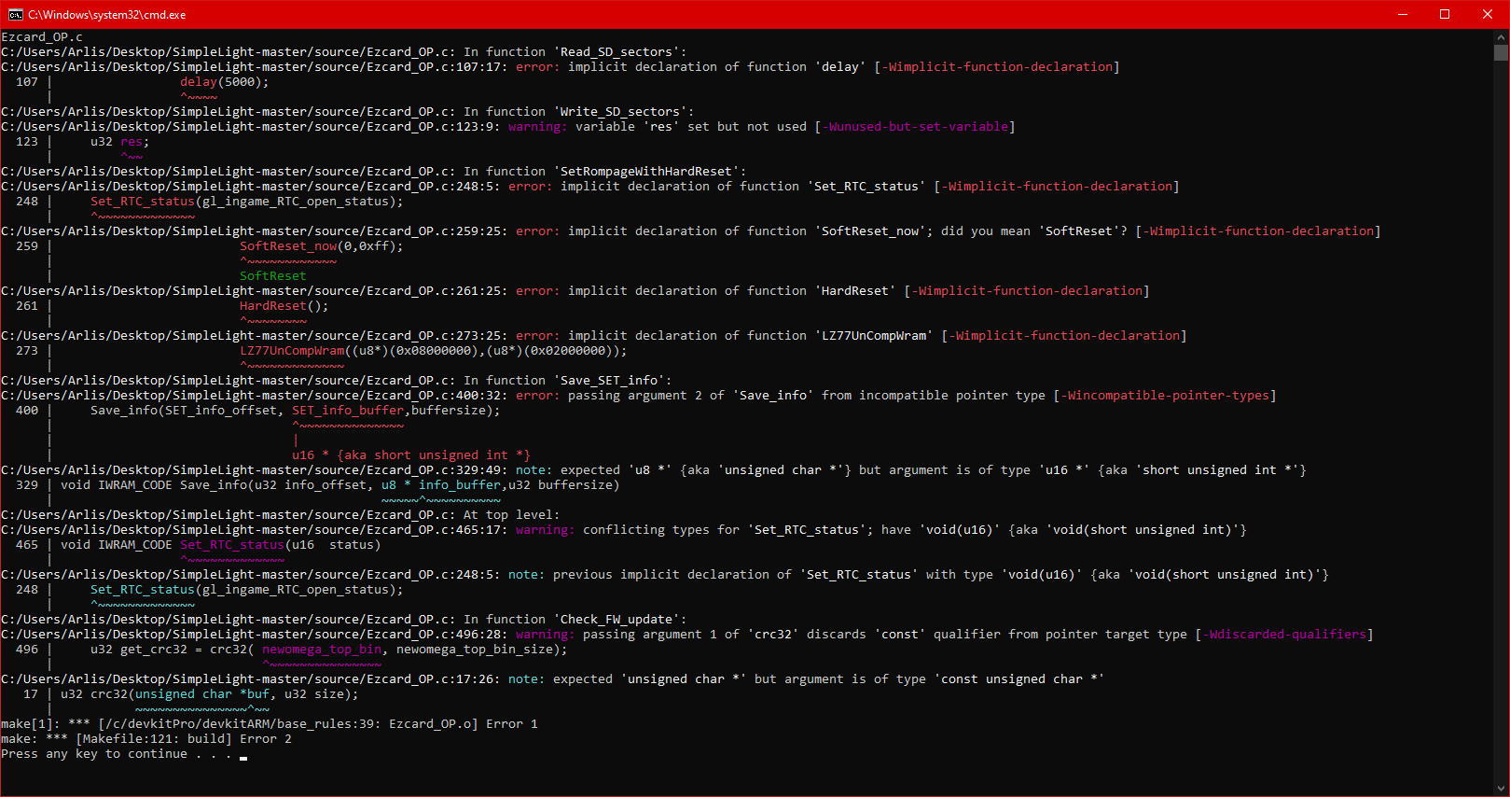Click 'SET_info_buffer' argument on line 400
Image resolution: width=1510 pixels, height=797 pixels.
347,411
